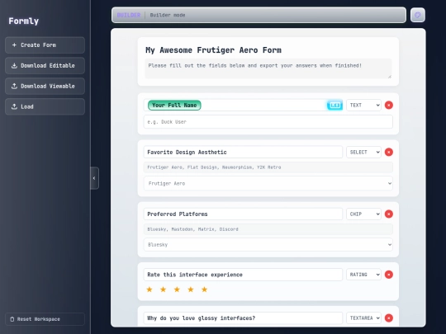
Task: Open the theme palette button
Action: tap(418, 15)
